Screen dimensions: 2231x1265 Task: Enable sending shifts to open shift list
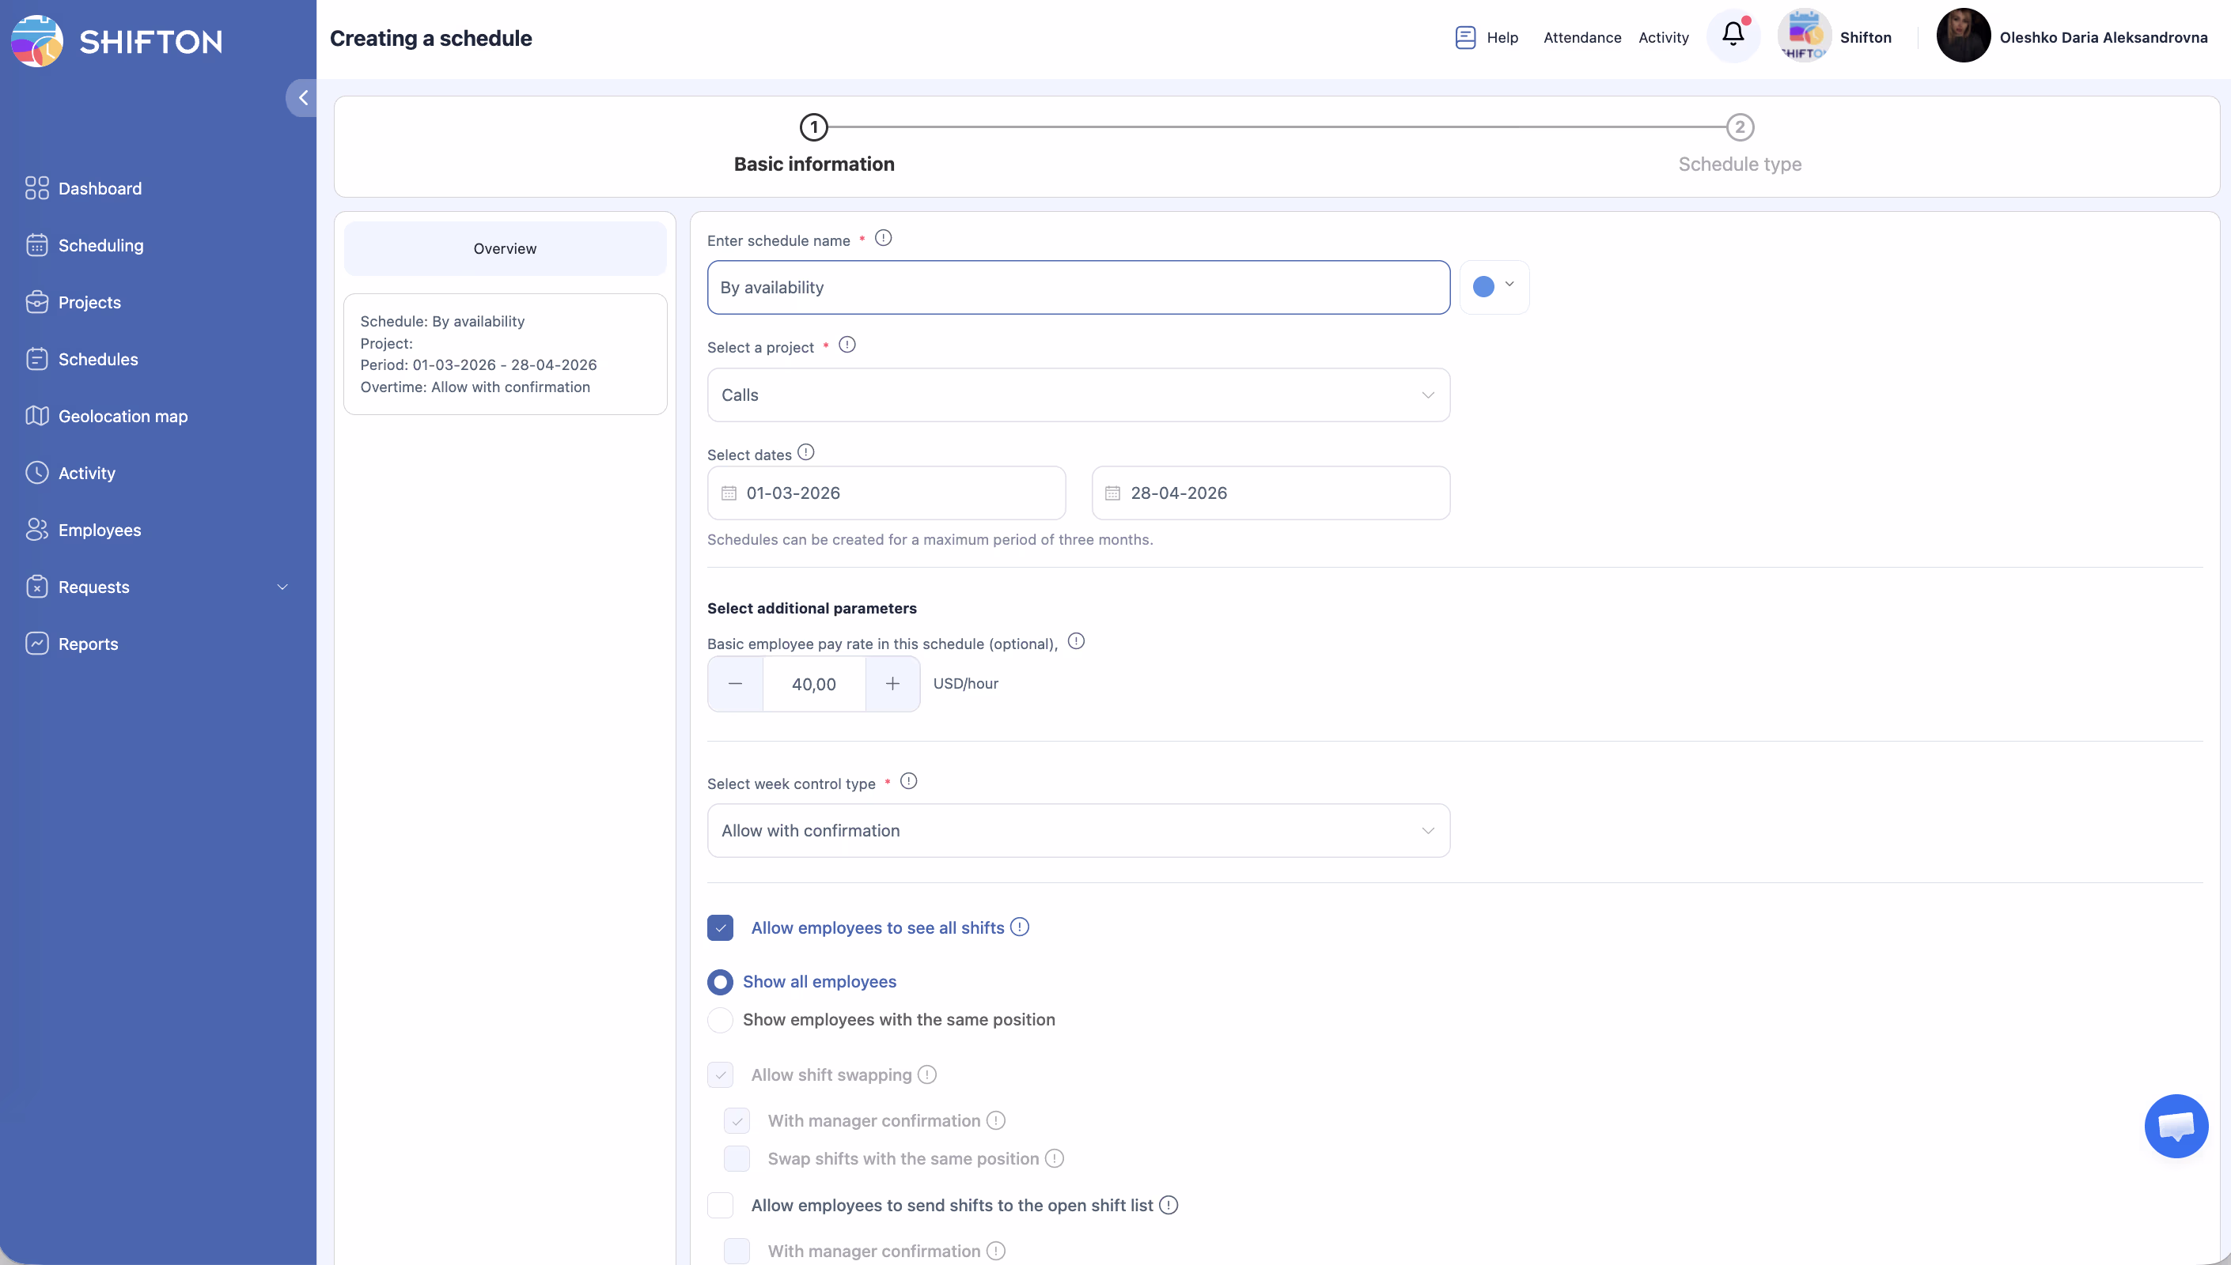point(720,1205)
